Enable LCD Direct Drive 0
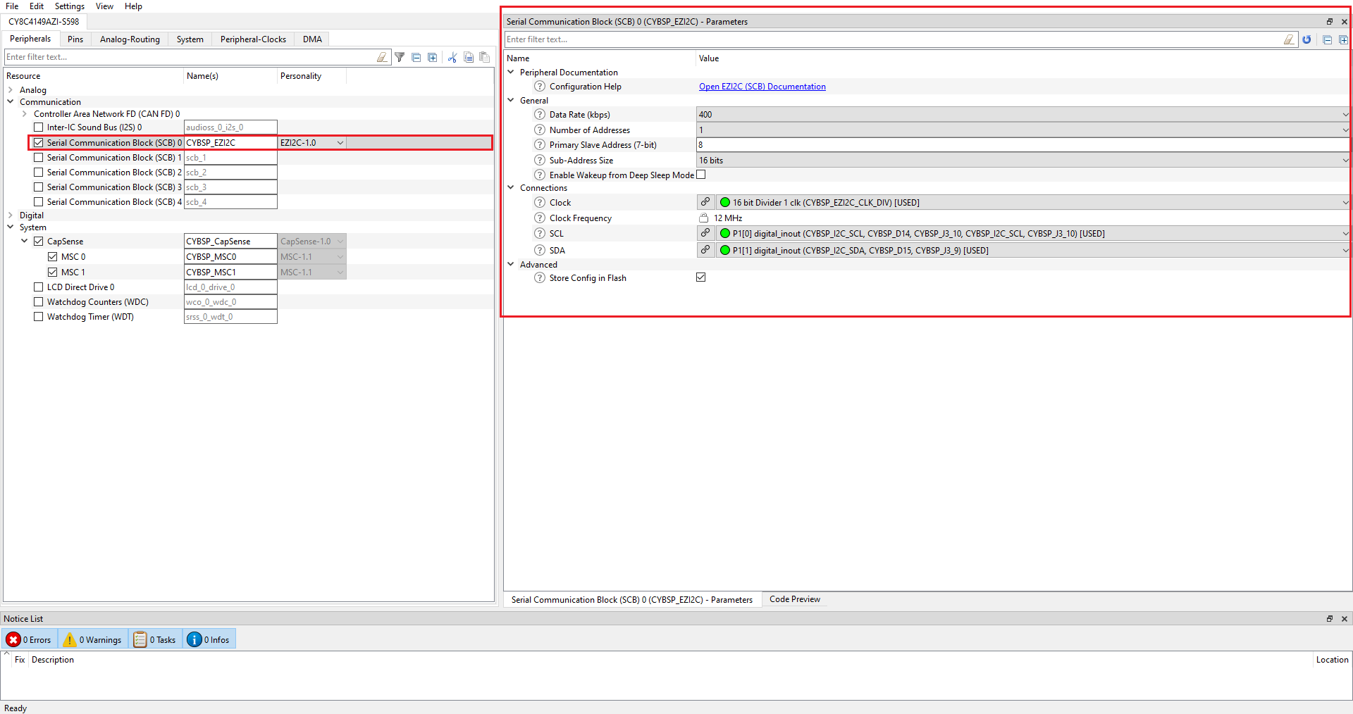Image resolution: width=1353 pixels, height=714 pixels. (39, 287)
